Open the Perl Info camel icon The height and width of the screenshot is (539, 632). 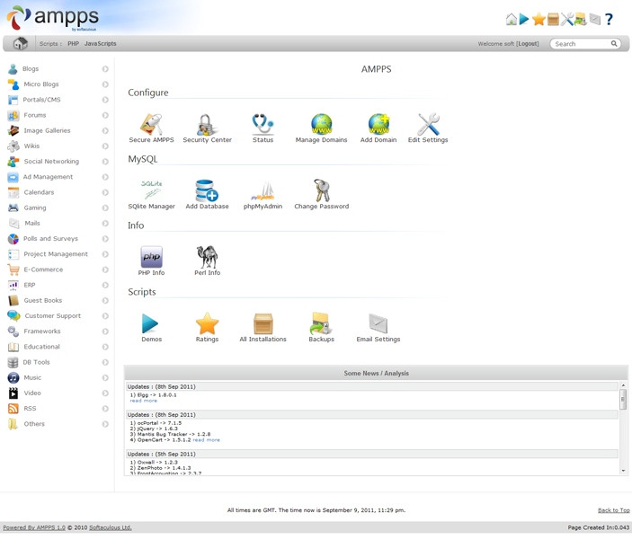click(x=207, y=257)
